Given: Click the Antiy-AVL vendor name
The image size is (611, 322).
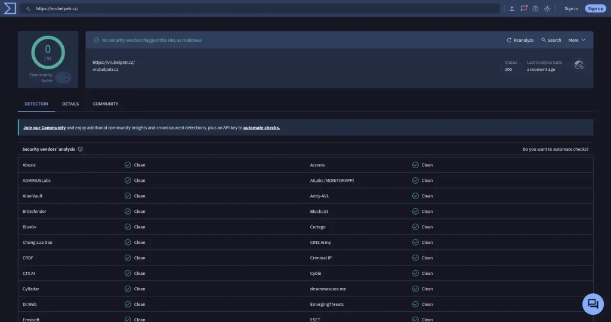Looking at the screenshot, I should (319, 196).
